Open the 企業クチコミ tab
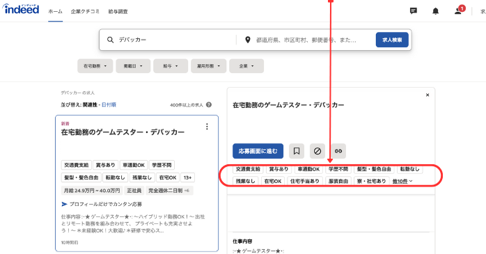Image resolution: width=486 pixels, height=254 pixels. tap(85, 11)
